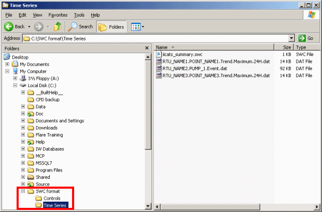The image size is (322, 212).
Task: Select the Controls subfolder icon
Action: [38, 198]
